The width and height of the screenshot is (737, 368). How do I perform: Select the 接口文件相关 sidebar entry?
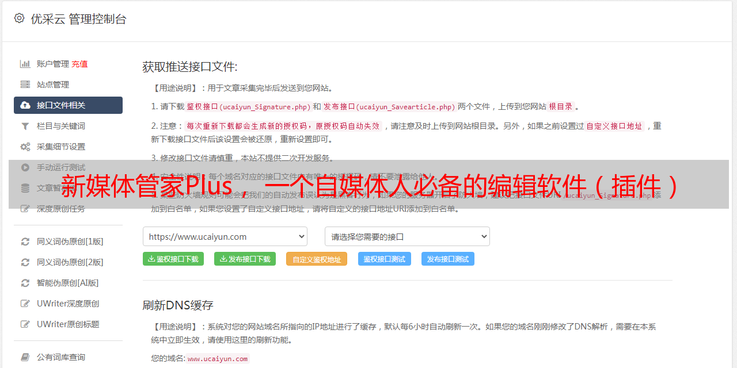click(68, 105)
